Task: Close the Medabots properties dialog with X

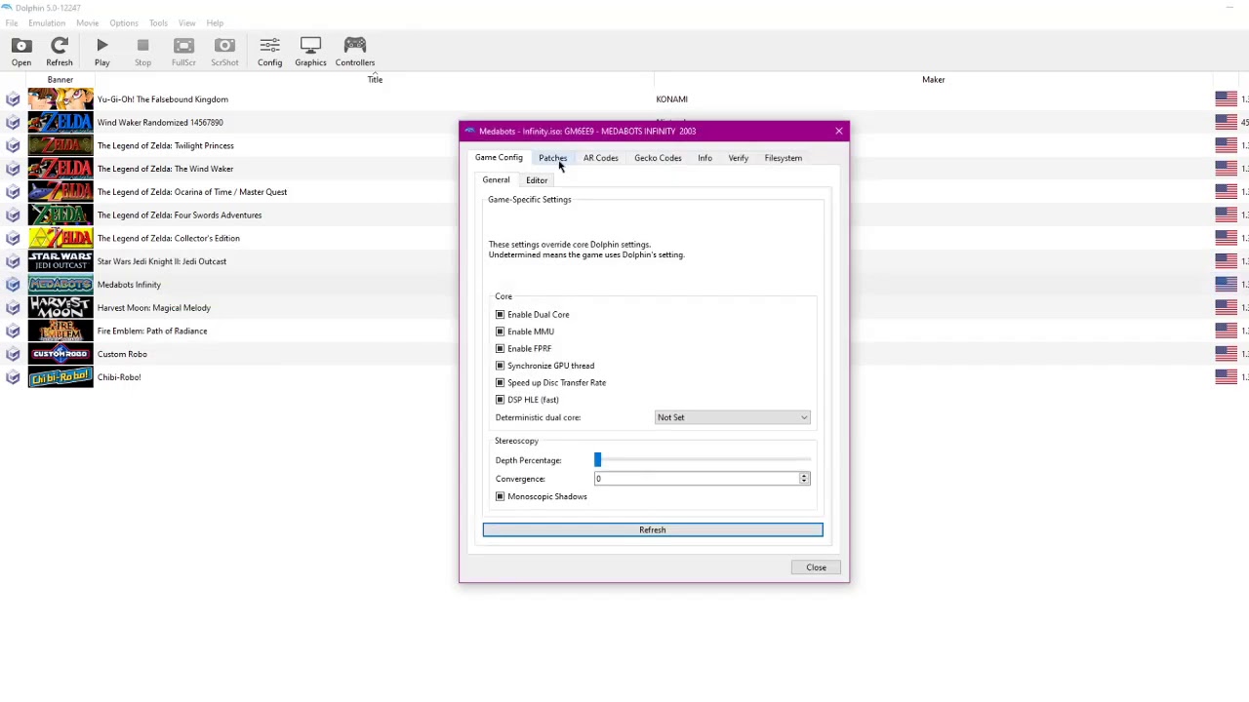Action: pos(838,131)
